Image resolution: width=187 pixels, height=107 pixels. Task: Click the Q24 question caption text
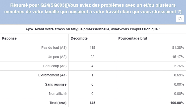93,29
